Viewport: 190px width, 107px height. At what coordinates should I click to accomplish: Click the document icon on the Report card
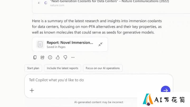(40, 44)
